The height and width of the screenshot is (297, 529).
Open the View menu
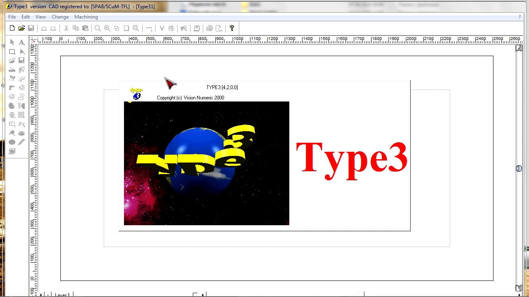pyautogui.click(x=41, y=17)
